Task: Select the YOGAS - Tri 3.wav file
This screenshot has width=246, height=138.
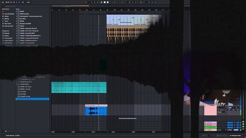Action: click(x=25, y=87)
